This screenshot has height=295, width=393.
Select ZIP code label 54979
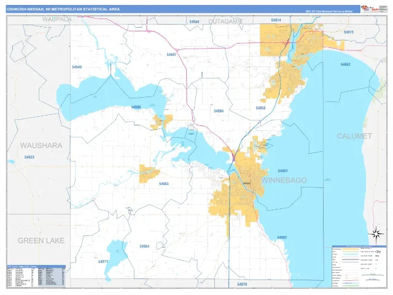coord(242,284)
